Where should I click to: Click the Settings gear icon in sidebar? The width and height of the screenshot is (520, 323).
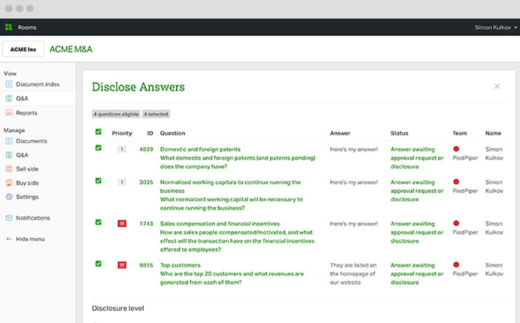click(x=9, y=197)
